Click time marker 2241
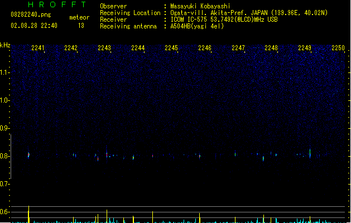 37,48
